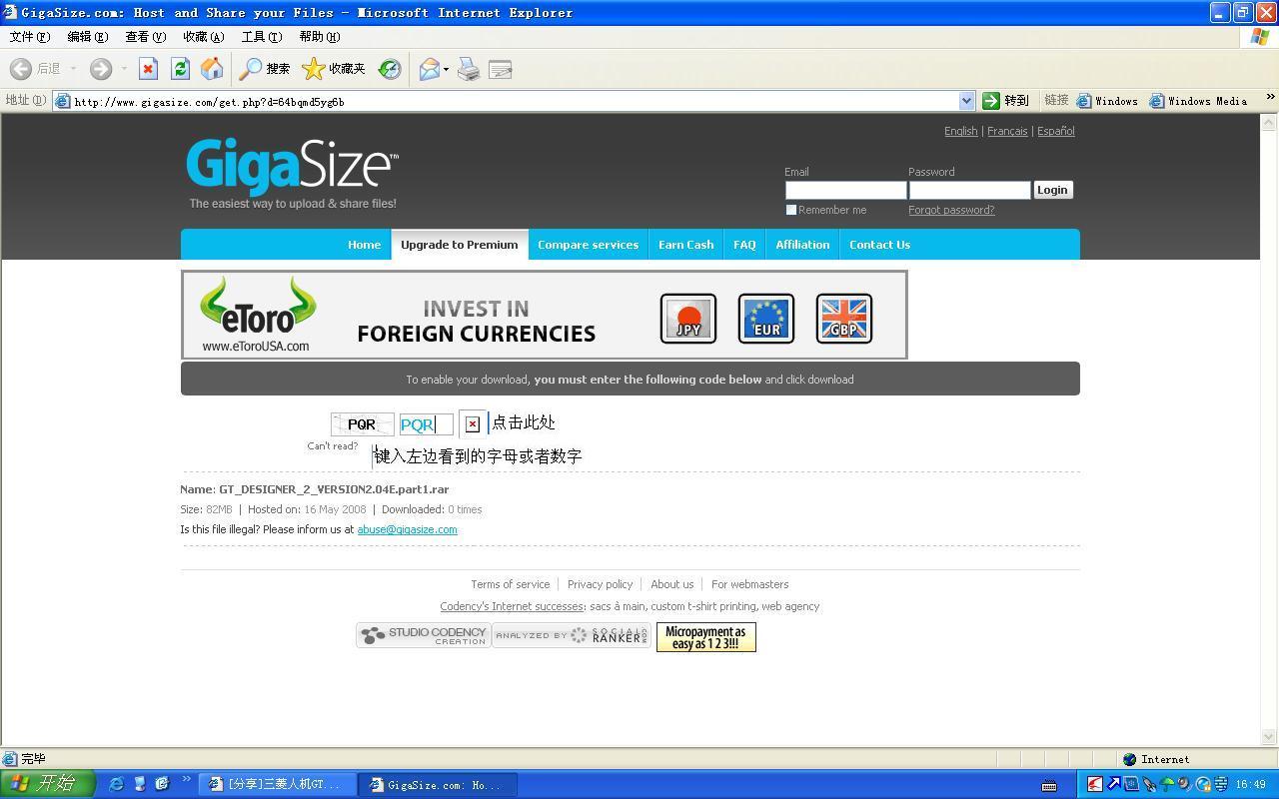Image resolution: width=1279 pixels, height=799 pixels.
Task: Switch language to Français
Action: [1007, 131]
